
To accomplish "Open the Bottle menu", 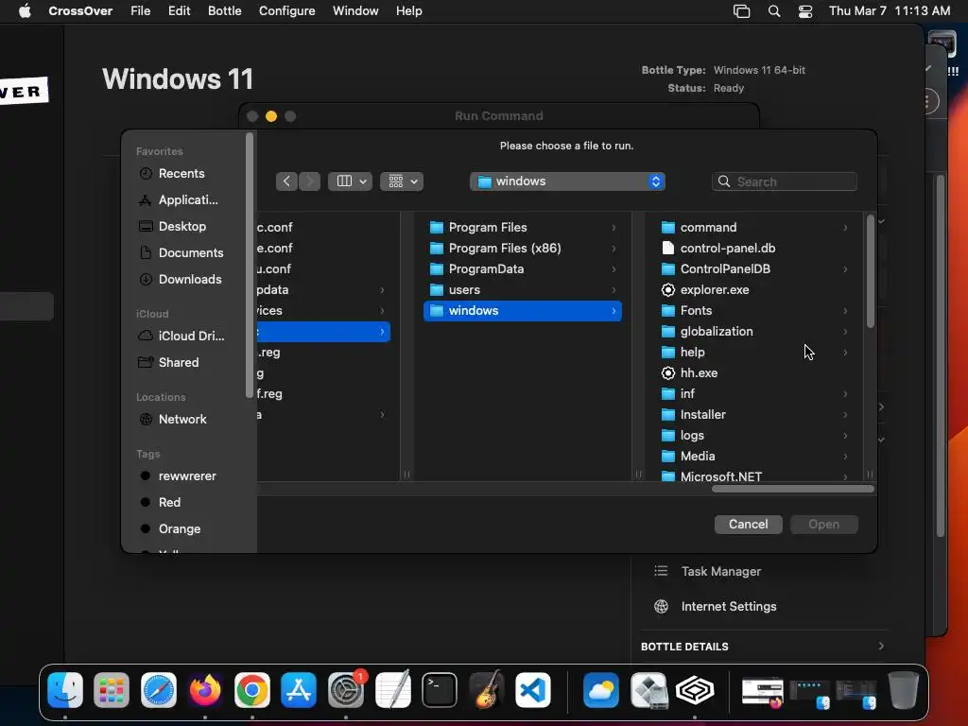I will (224, 11).
